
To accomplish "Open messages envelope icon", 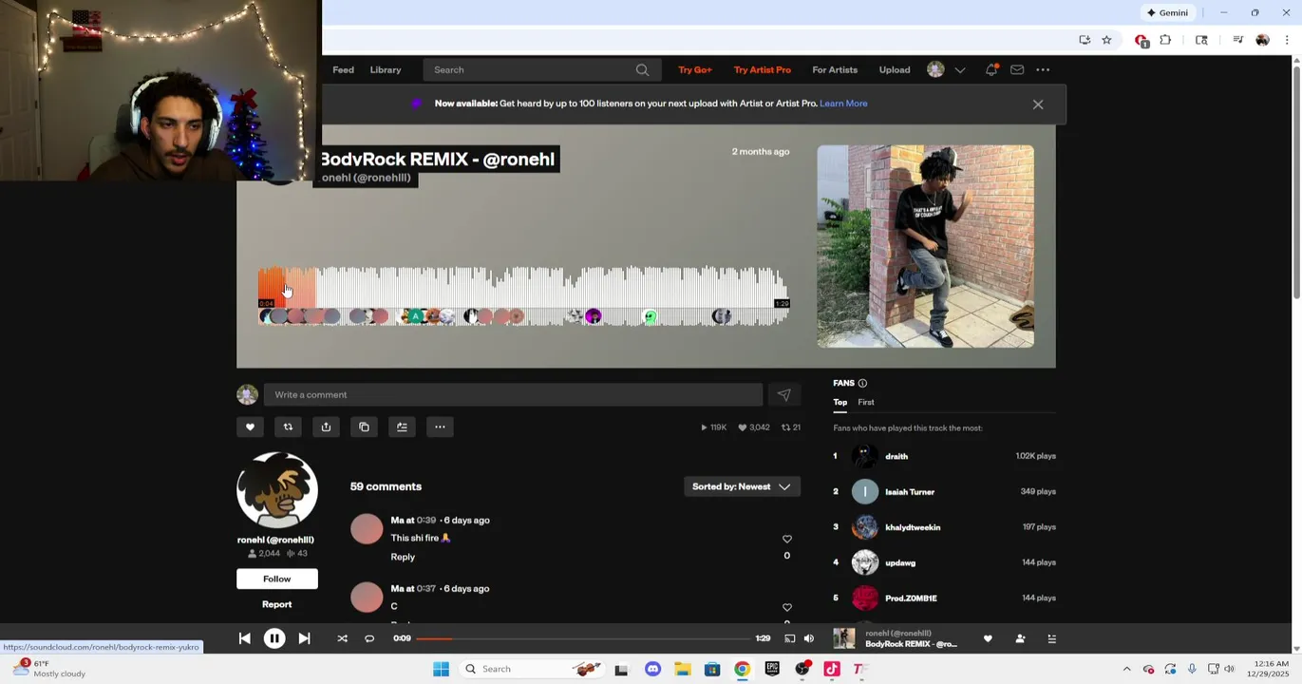I will click(x=1017, y=69).
